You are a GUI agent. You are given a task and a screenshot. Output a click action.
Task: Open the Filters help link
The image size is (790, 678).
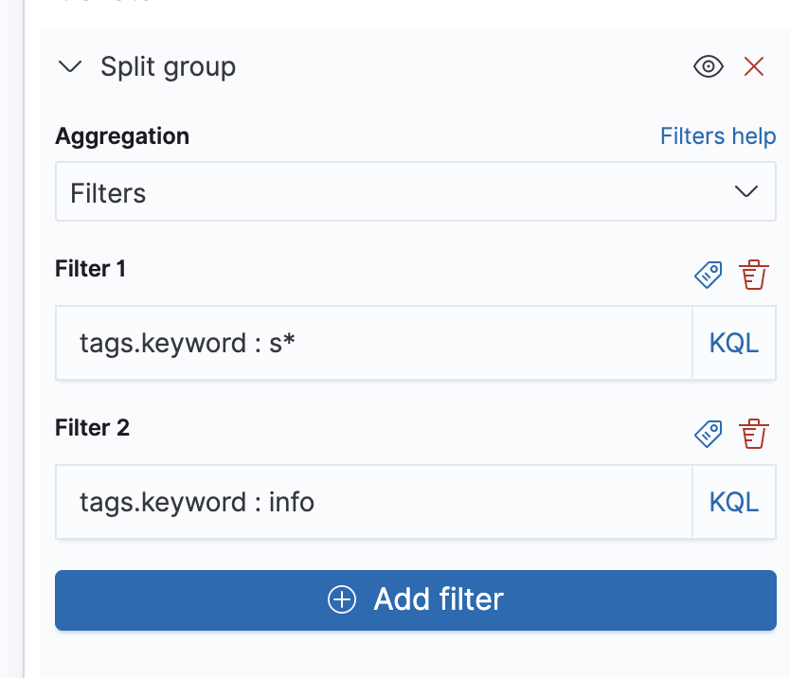(x=717, y=136)
